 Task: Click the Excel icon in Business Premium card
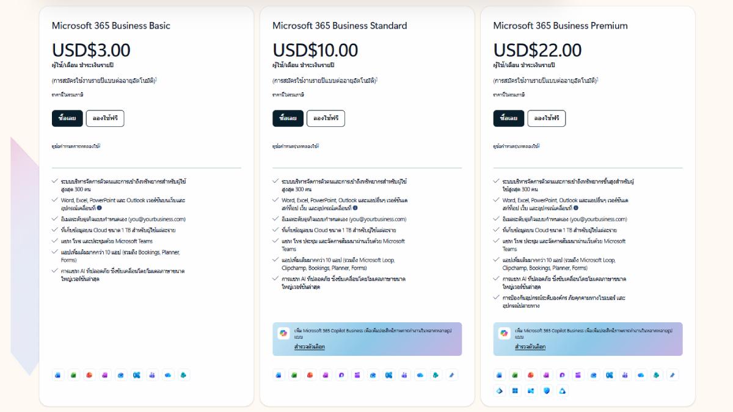pos(515,375)
